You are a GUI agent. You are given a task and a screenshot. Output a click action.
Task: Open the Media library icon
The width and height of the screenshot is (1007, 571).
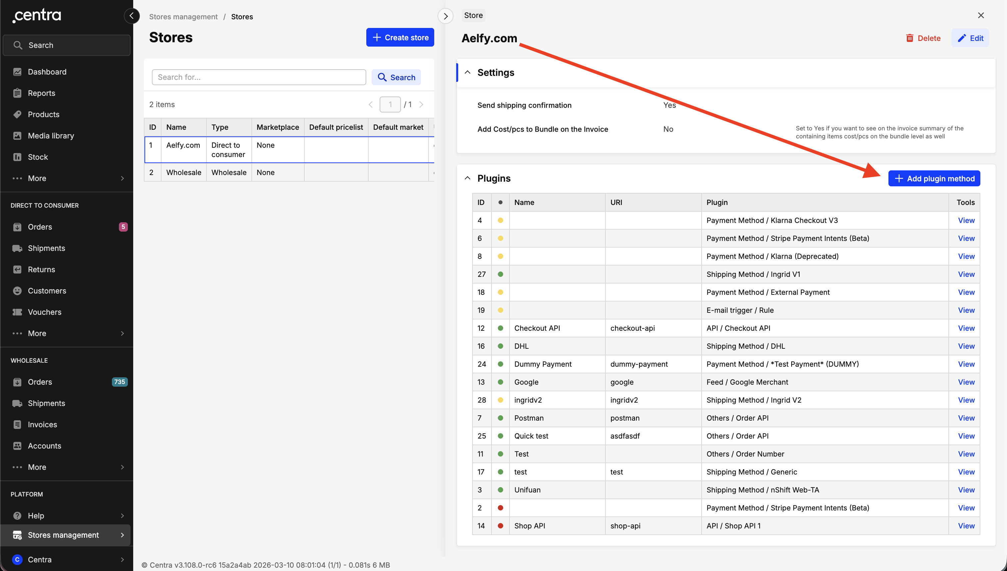[17, 136]
